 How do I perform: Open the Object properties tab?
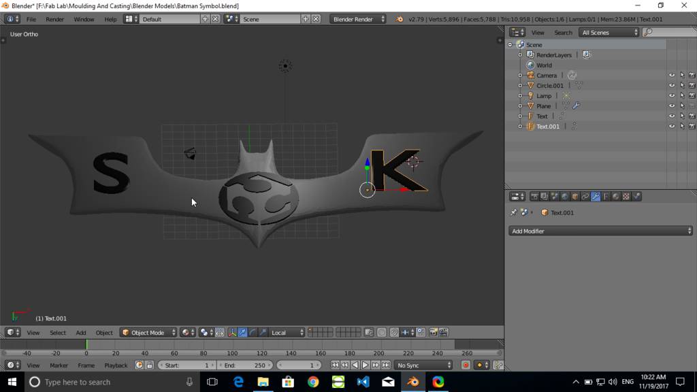[574, 197]
